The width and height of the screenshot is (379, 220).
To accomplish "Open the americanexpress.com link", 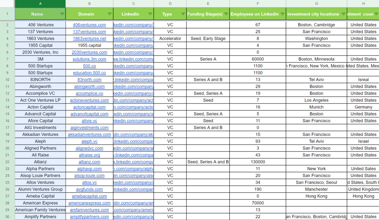I will click(89, 203).
